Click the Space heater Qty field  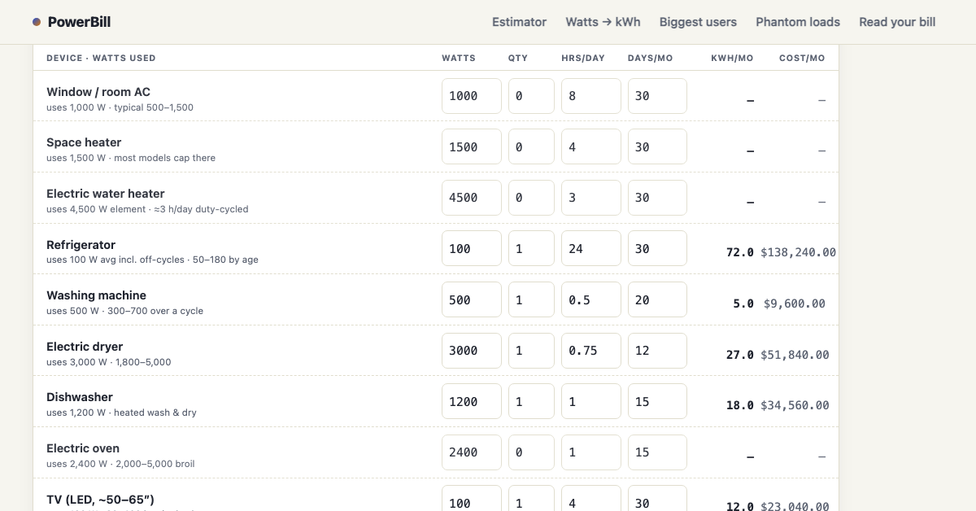coord(531,147)
